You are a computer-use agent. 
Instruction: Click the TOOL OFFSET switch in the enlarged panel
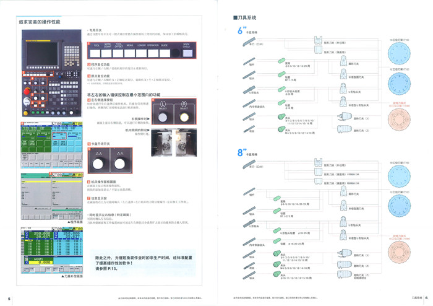point(118,53)
